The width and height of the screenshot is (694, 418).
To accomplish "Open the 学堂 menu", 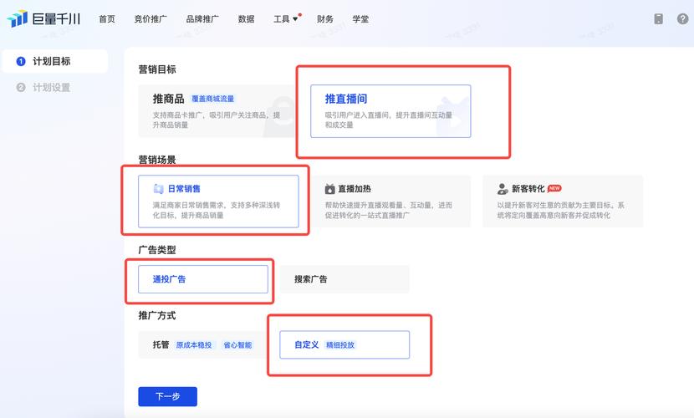I will point(360,19).
